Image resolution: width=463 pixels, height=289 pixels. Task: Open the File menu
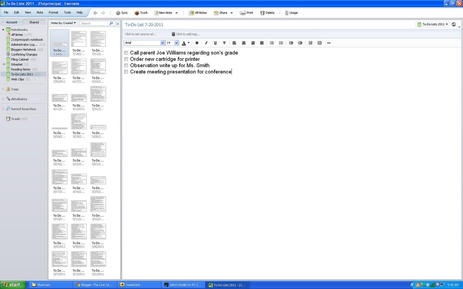click(x=6, y=12)
